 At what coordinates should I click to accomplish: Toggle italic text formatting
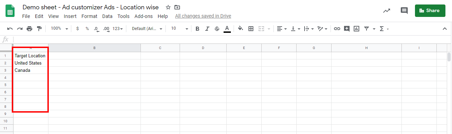tap(207, 29)
